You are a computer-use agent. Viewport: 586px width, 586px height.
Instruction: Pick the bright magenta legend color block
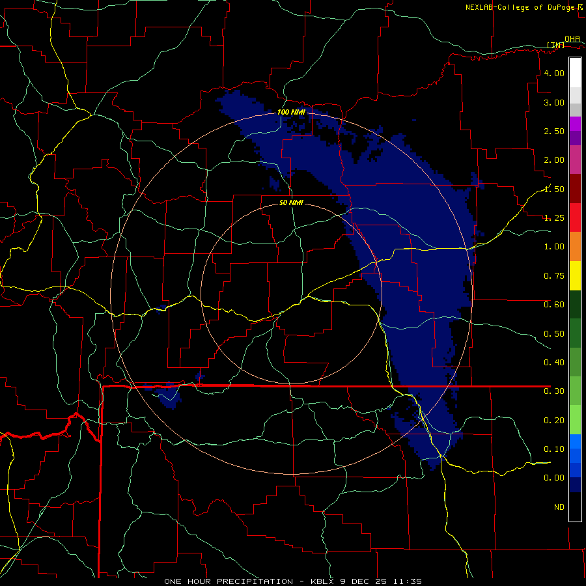tap(575, 124)
